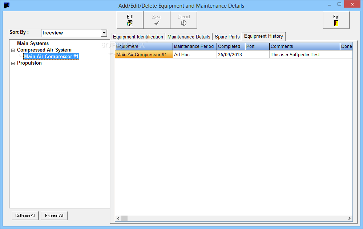Select Main Air Compressor #1 tree item
The width and height of the screenshot is (363, 229).
[51, 57]
